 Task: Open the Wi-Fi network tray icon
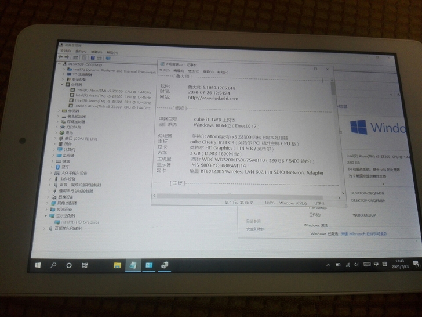(x=348, y=265)
